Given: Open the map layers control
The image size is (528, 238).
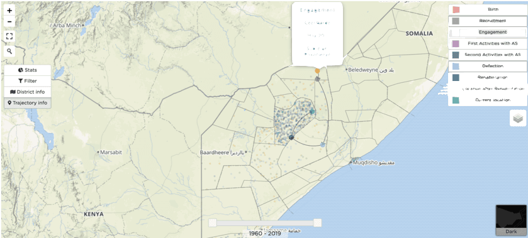Looking at the screenshot, I should point(518,118).
